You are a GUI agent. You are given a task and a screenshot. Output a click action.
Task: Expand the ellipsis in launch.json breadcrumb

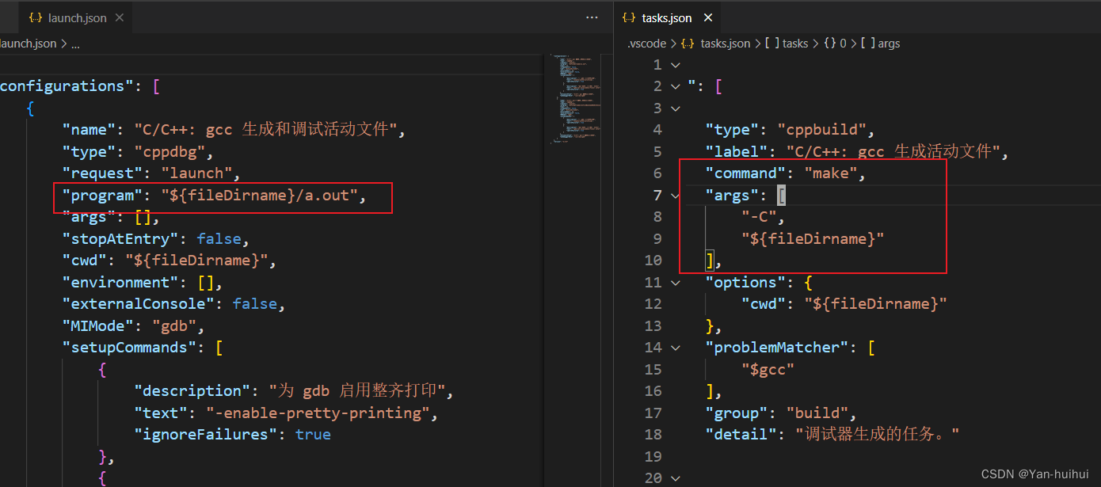coord(75,44)
